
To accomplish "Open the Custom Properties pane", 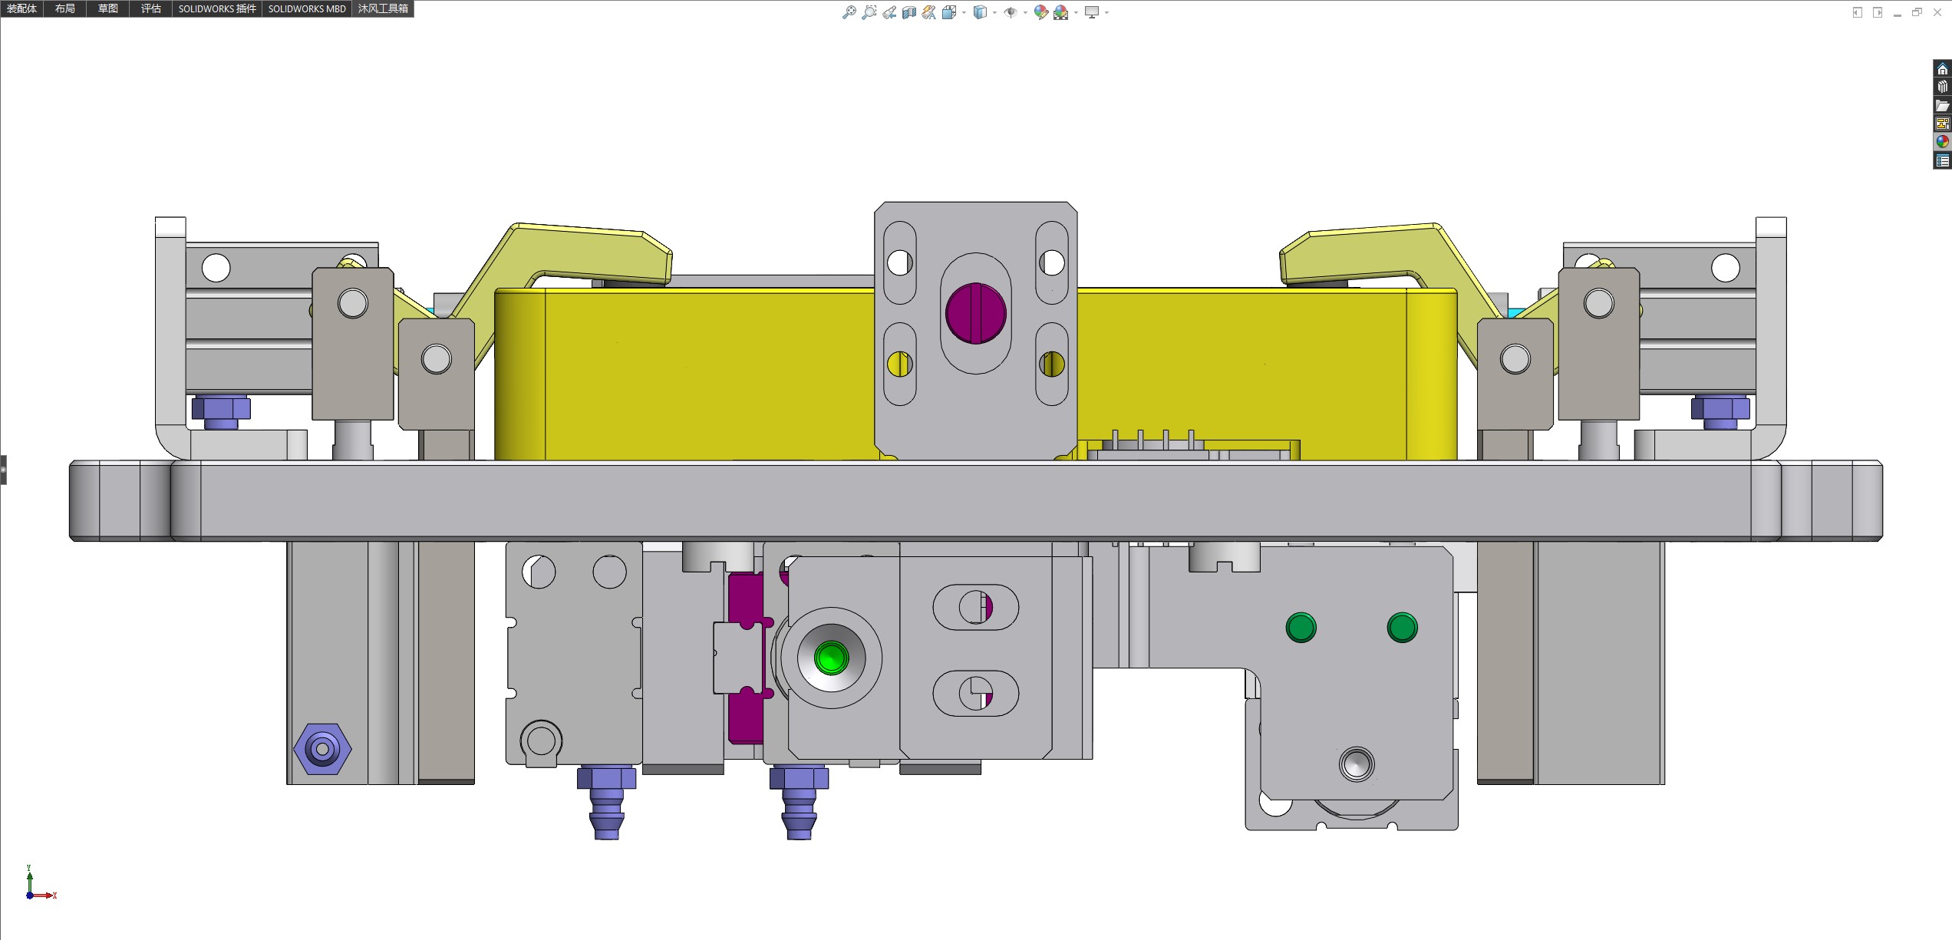I will click(x=1942, y=160).
